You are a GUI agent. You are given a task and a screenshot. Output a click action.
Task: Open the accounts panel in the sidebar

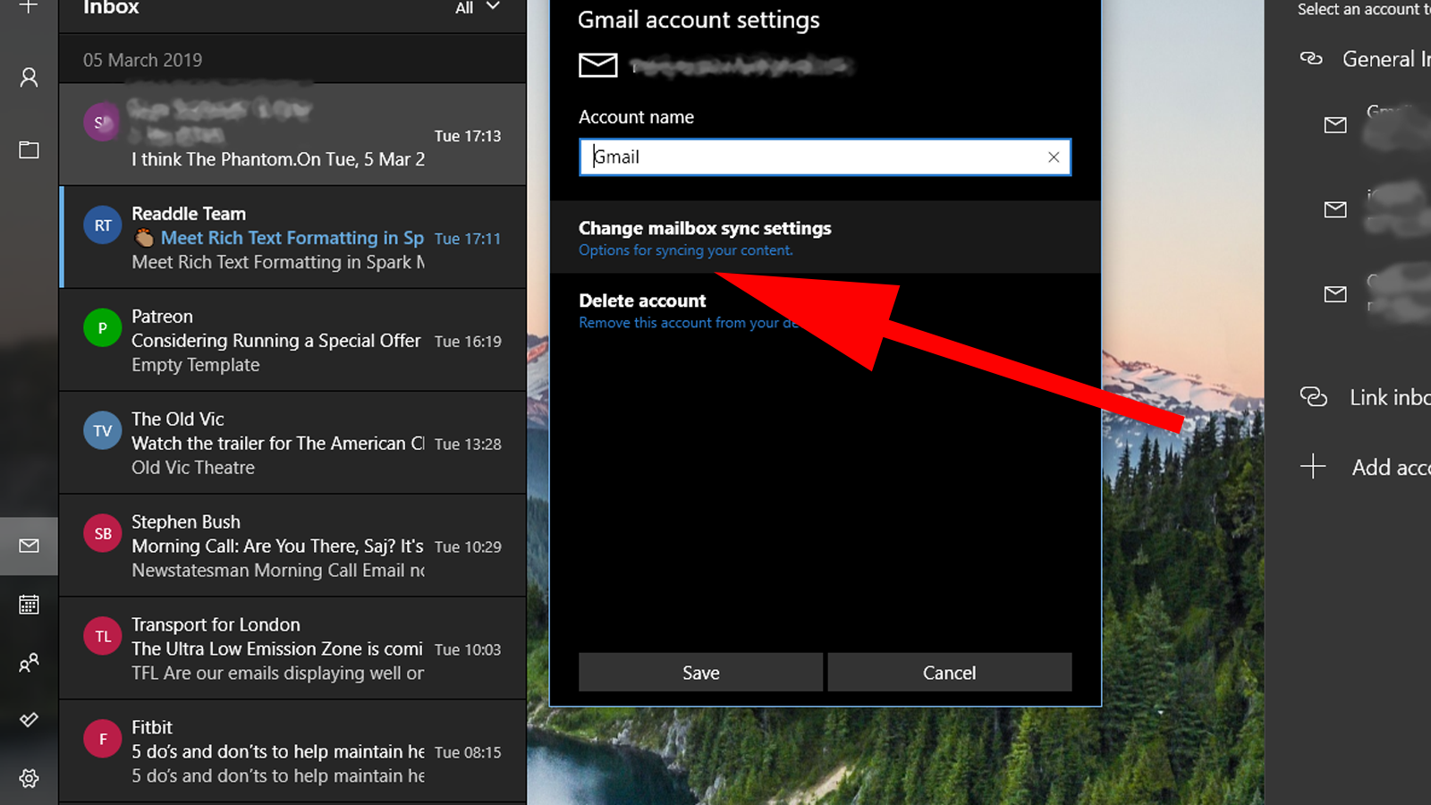point(28,77)
